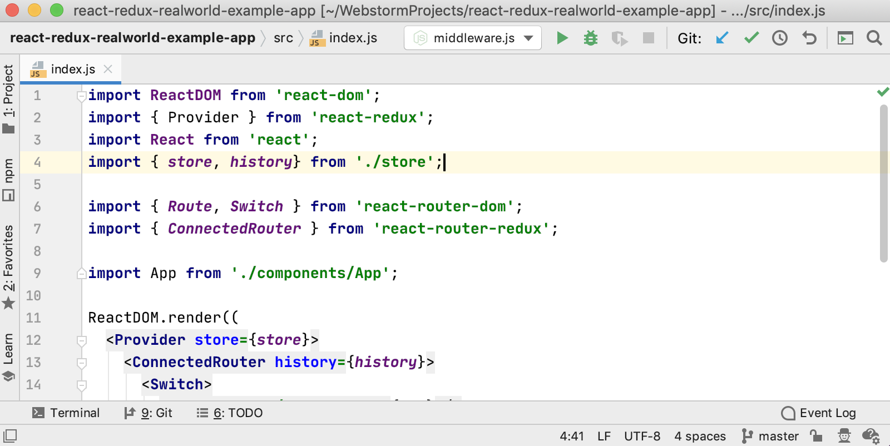This screenshot has height=446, width=890.
Task: Update project from Git (blue arrow)
Action: (722, 38)
